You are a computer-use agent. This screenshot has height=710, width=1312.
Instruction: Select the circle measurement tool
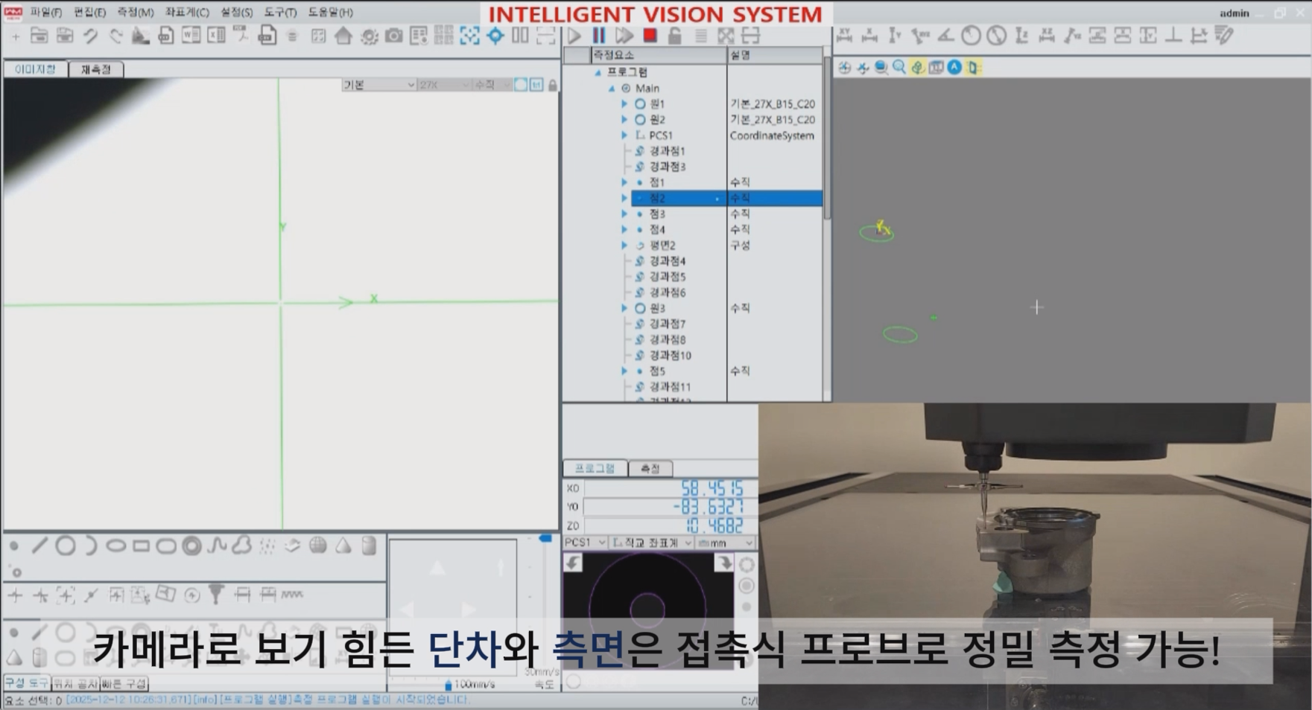(x=66, y=546)
